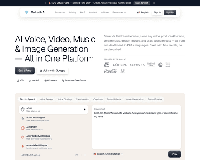Switch to Sound Effects tab
Viewport: 200px width, 160px height.
(114, 100)
